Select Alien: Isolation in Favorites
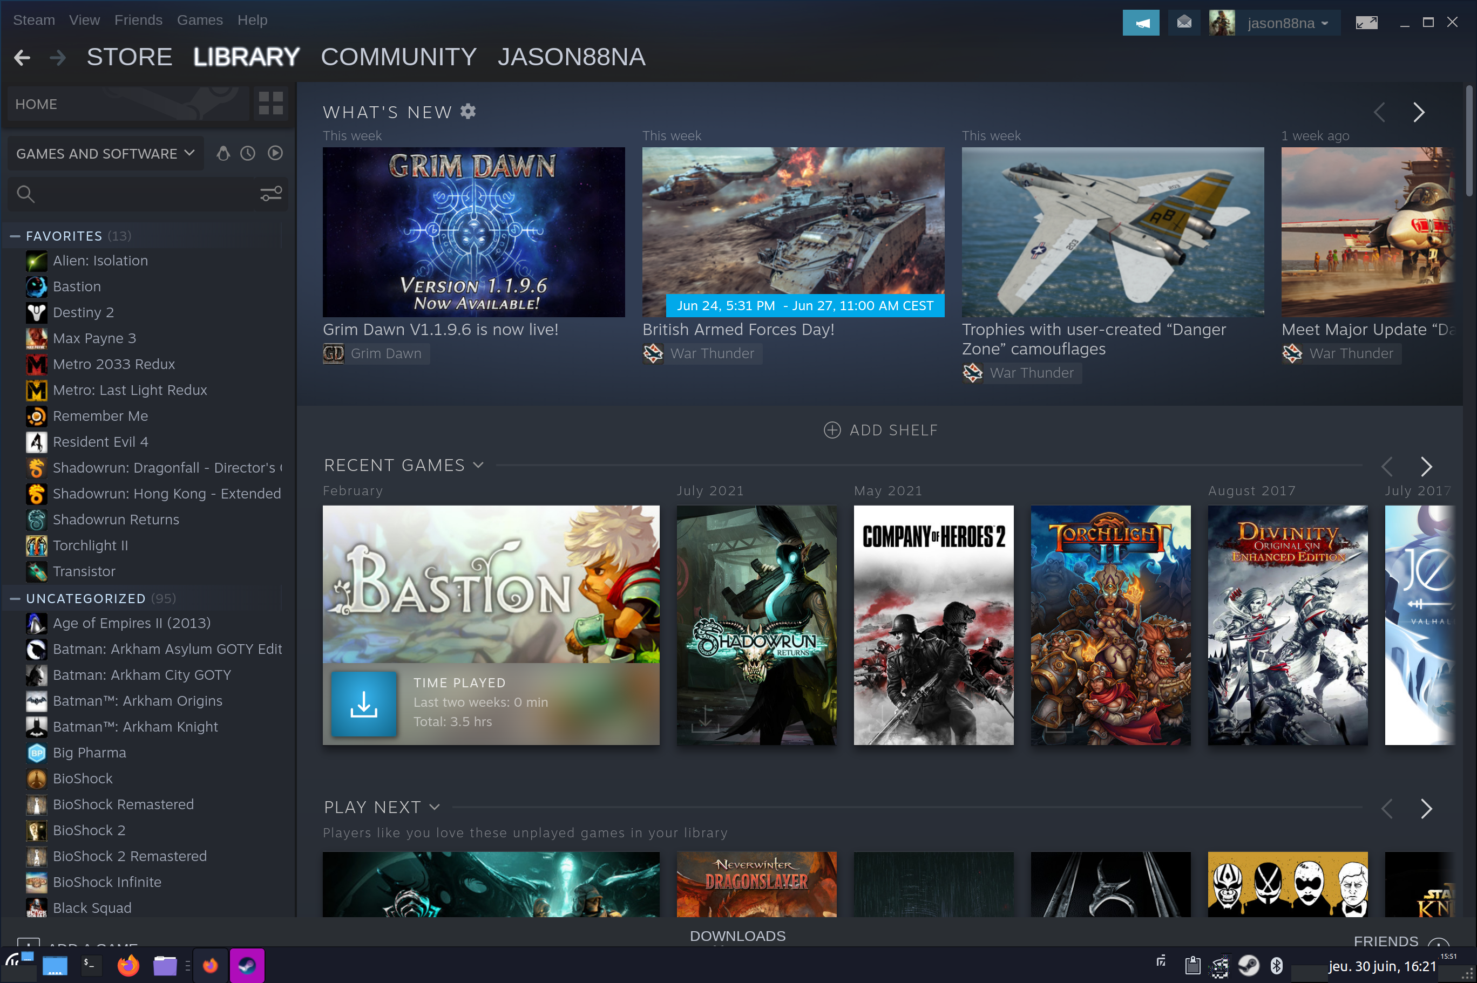1477x983 pixels. click(x=100, y=261)
